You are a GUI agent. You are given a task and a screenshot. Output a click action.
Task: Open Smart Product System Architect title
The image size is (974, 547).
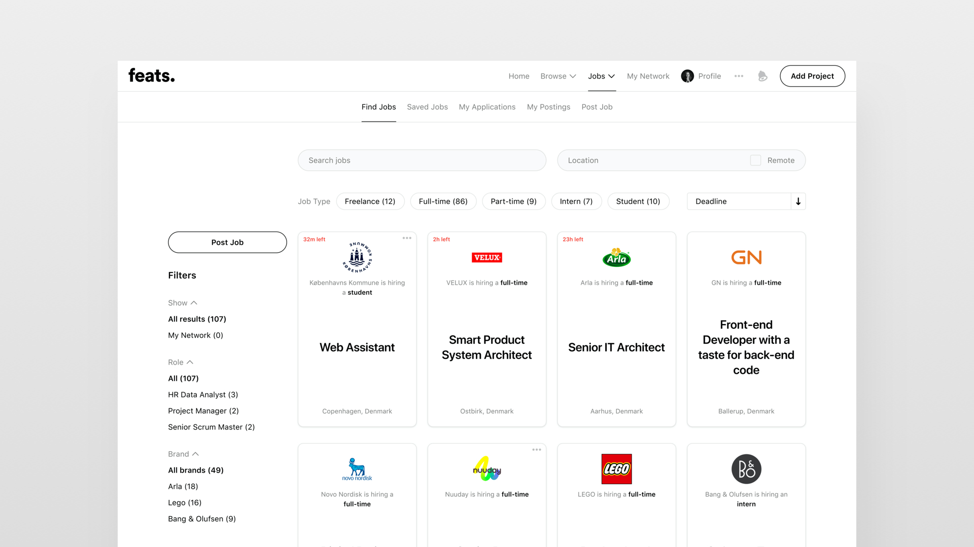[x=487, y=347]
